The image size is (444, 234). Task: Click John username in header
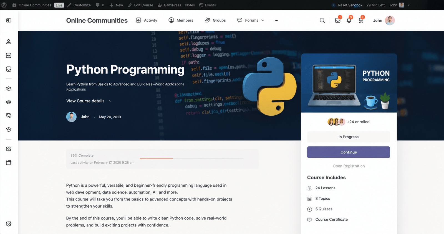(378, 21)
